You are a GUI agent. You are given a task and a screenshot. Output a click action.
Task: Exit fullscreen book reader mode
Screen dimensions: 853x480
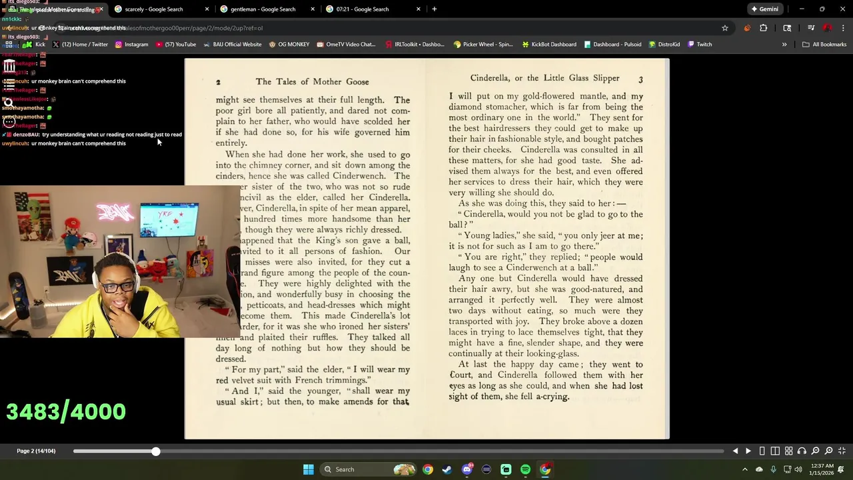coord(842,451)
